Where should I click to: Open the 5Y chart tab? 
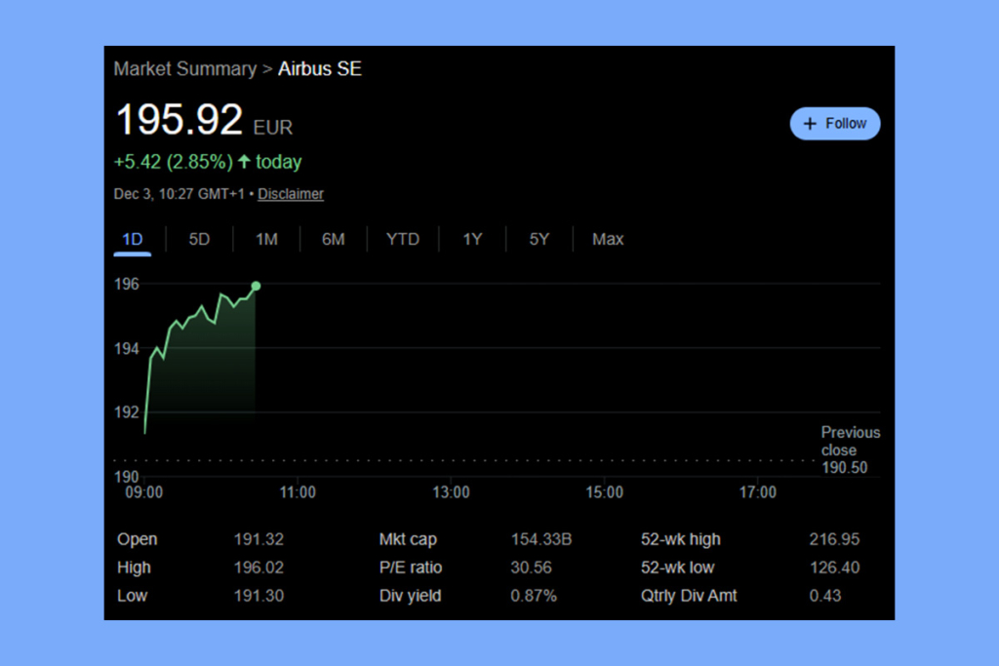[539, 239]
